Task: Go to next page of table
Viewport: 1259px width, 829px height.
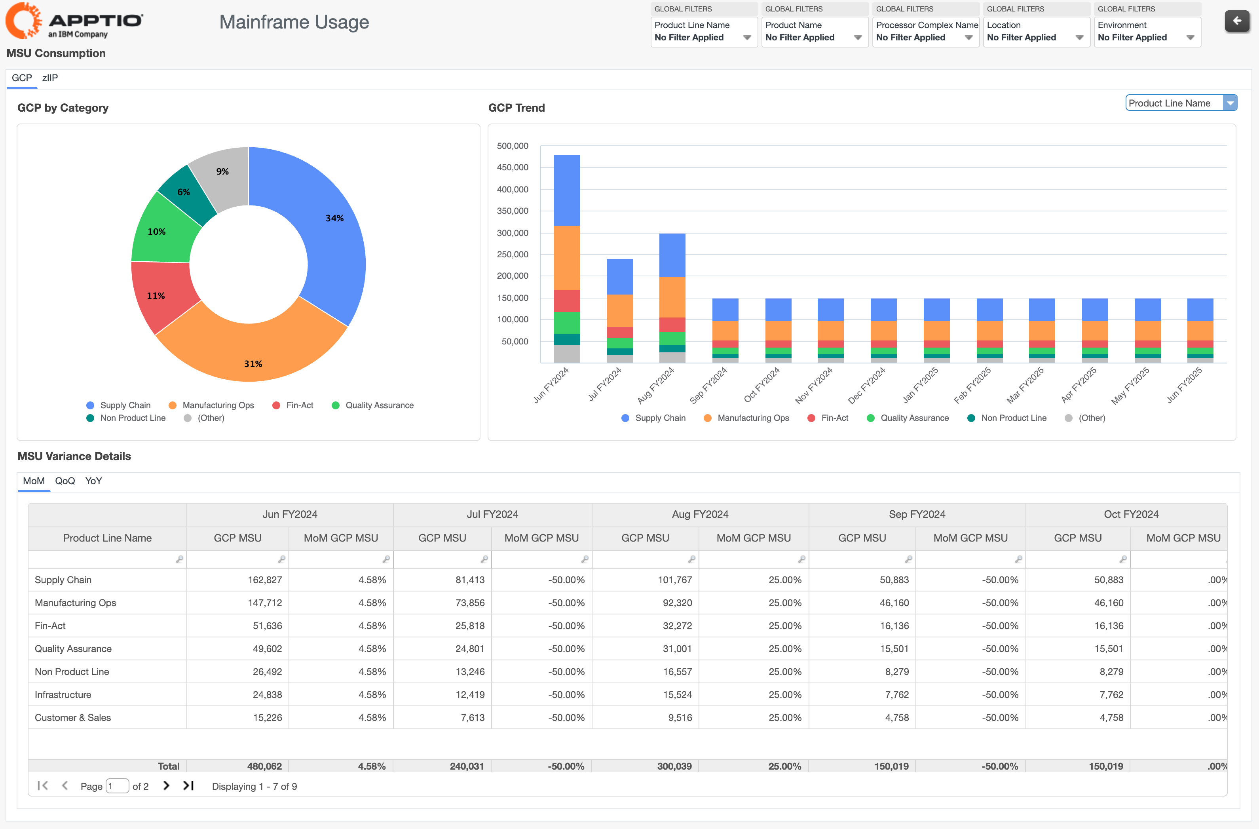Action: point(166,785)
